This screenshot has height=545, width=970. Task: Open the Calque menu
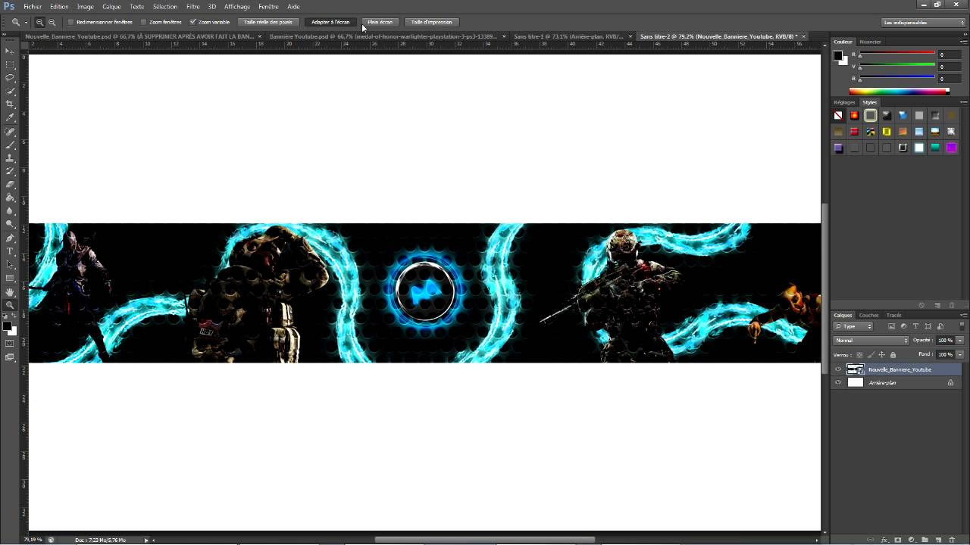click(x=111, y=6)
